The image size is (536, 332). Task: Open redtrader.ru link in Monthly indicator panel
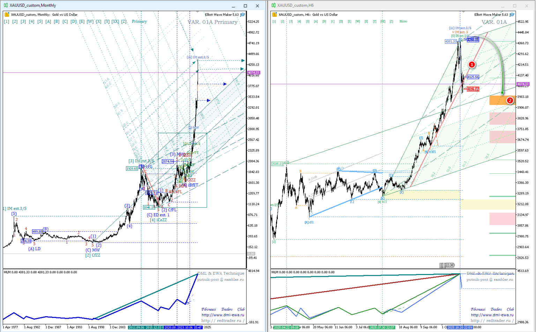pos(221,320)
